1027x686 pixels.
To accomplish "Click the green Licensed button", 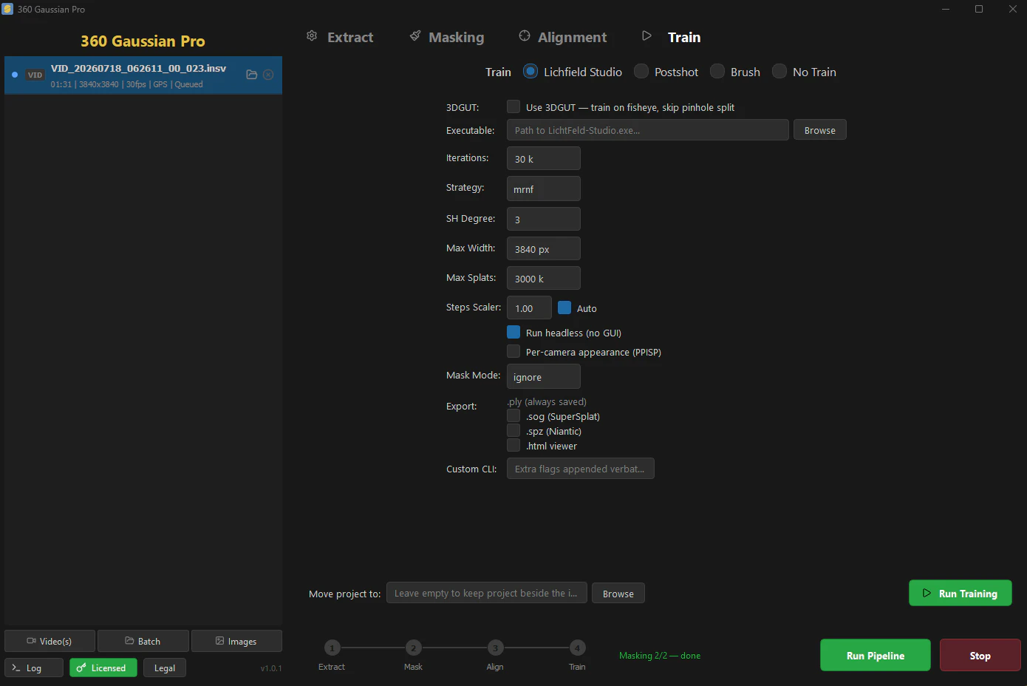I will pos(103,668).
